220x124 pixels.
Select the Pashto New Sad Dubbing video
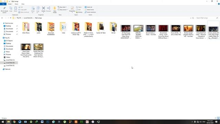coord(38,50)
